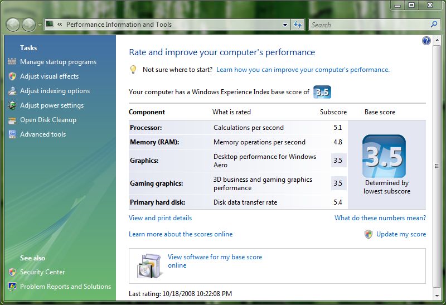Image resolution: width=446 pixels, height=305 pixels.
Task: Click the Problem Reports and Solutions icon
Action: tap(12, 287)
